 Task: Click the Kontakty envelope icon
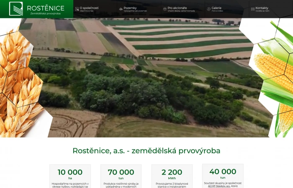[253, 9]
